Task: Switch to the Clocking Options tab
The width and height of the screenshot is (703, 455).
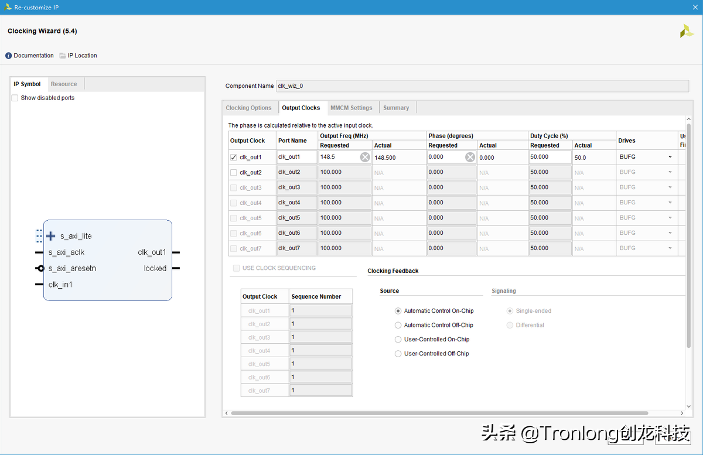Action: (248, 108)
